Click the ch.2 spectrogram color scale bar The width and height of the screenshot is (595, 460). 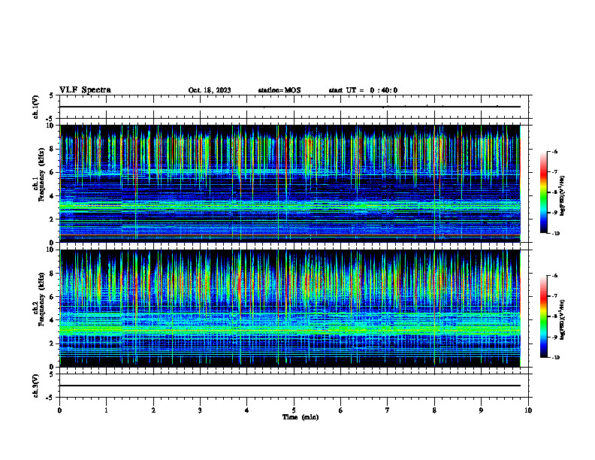tap(544, 316)
